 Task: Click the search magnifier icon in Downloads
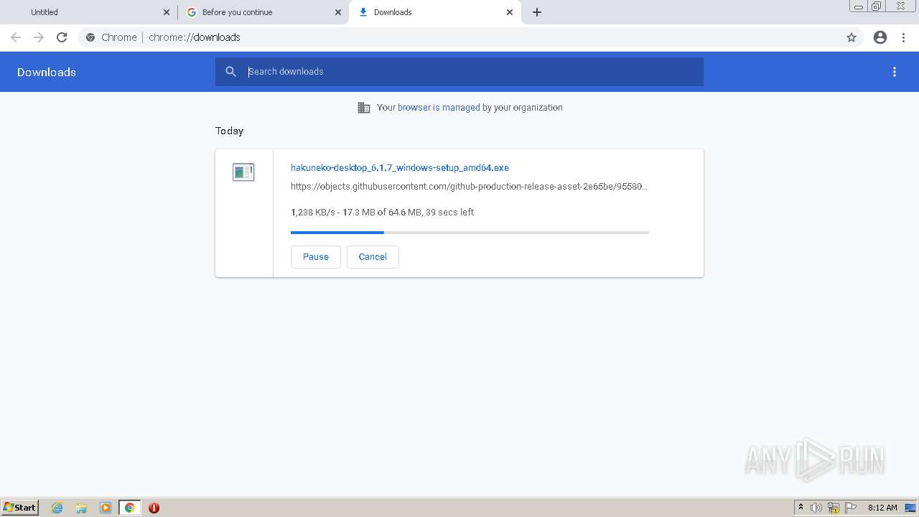point(231,72)
